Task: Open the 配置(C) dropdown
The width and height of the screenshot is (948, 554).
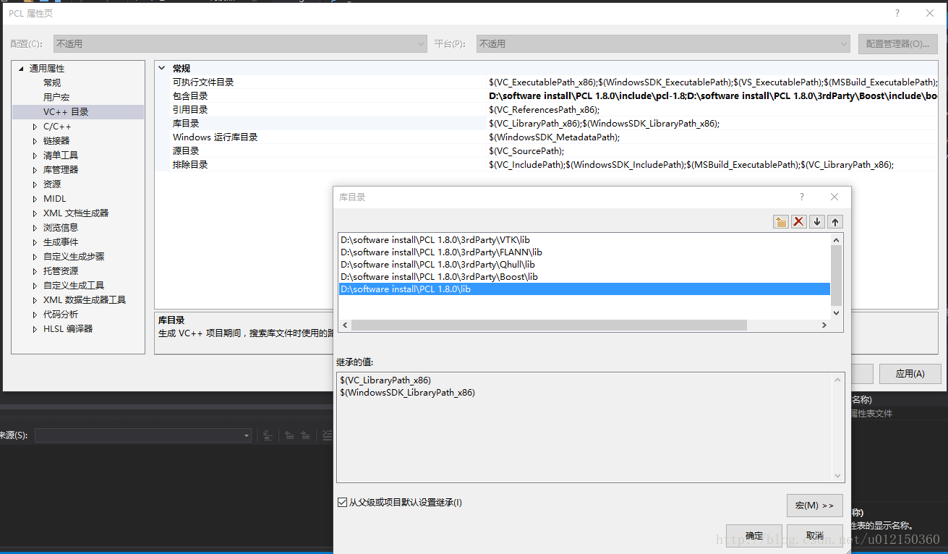Action: (x=241, y=44)
